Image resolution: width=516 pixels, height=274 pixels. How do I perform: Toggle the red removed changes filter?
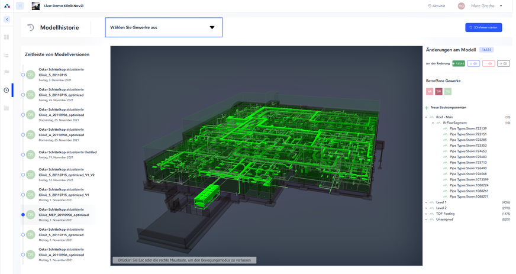click(488, 63)
